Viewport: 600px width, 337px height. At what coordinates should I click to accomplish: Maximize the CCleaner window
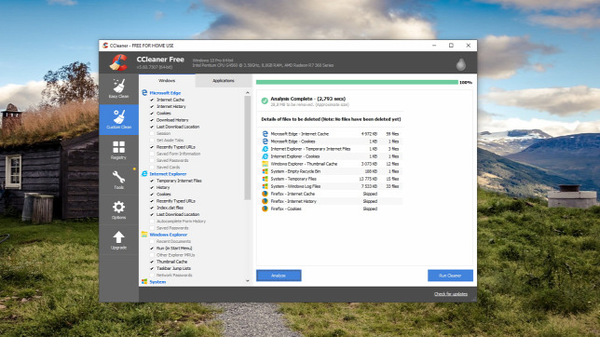coord(451,45)
